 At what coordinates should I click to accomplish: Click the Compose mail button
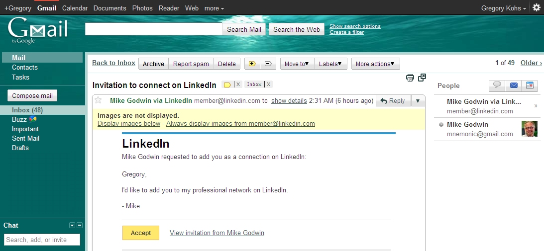click(x=32, y=96)
